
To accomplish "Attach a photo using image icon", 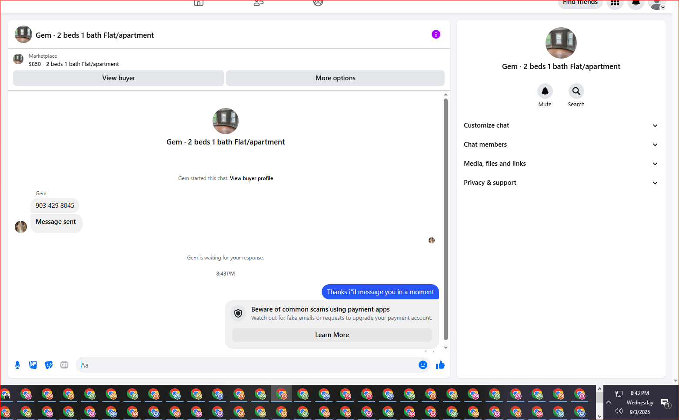I will pyautogui.click(x=33, y=365).
